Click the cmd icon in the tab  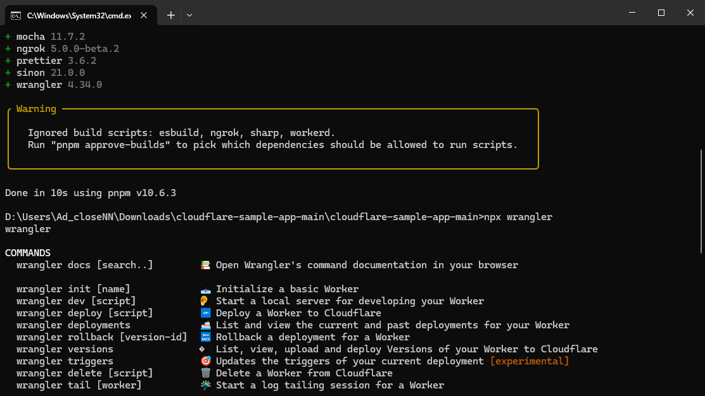point(16,16)
